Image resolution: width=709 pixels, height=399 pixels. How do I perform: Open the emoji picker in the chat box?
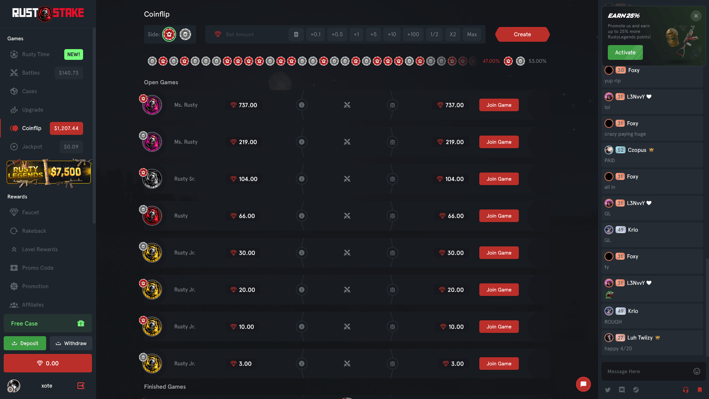point(696,371)
